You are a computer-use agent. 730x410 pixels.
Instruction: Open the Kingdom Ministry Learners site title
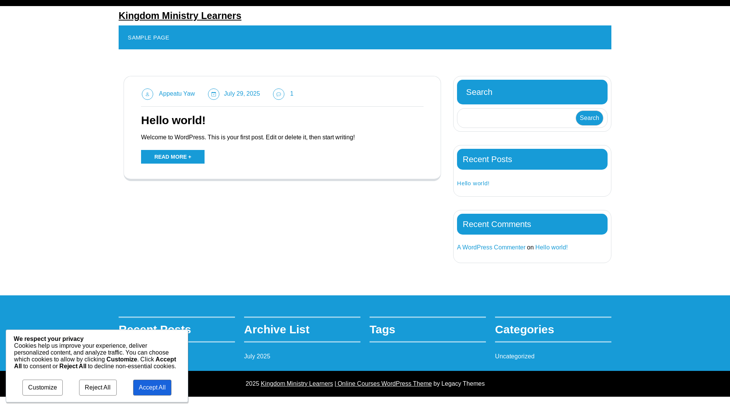pos(180,16)
